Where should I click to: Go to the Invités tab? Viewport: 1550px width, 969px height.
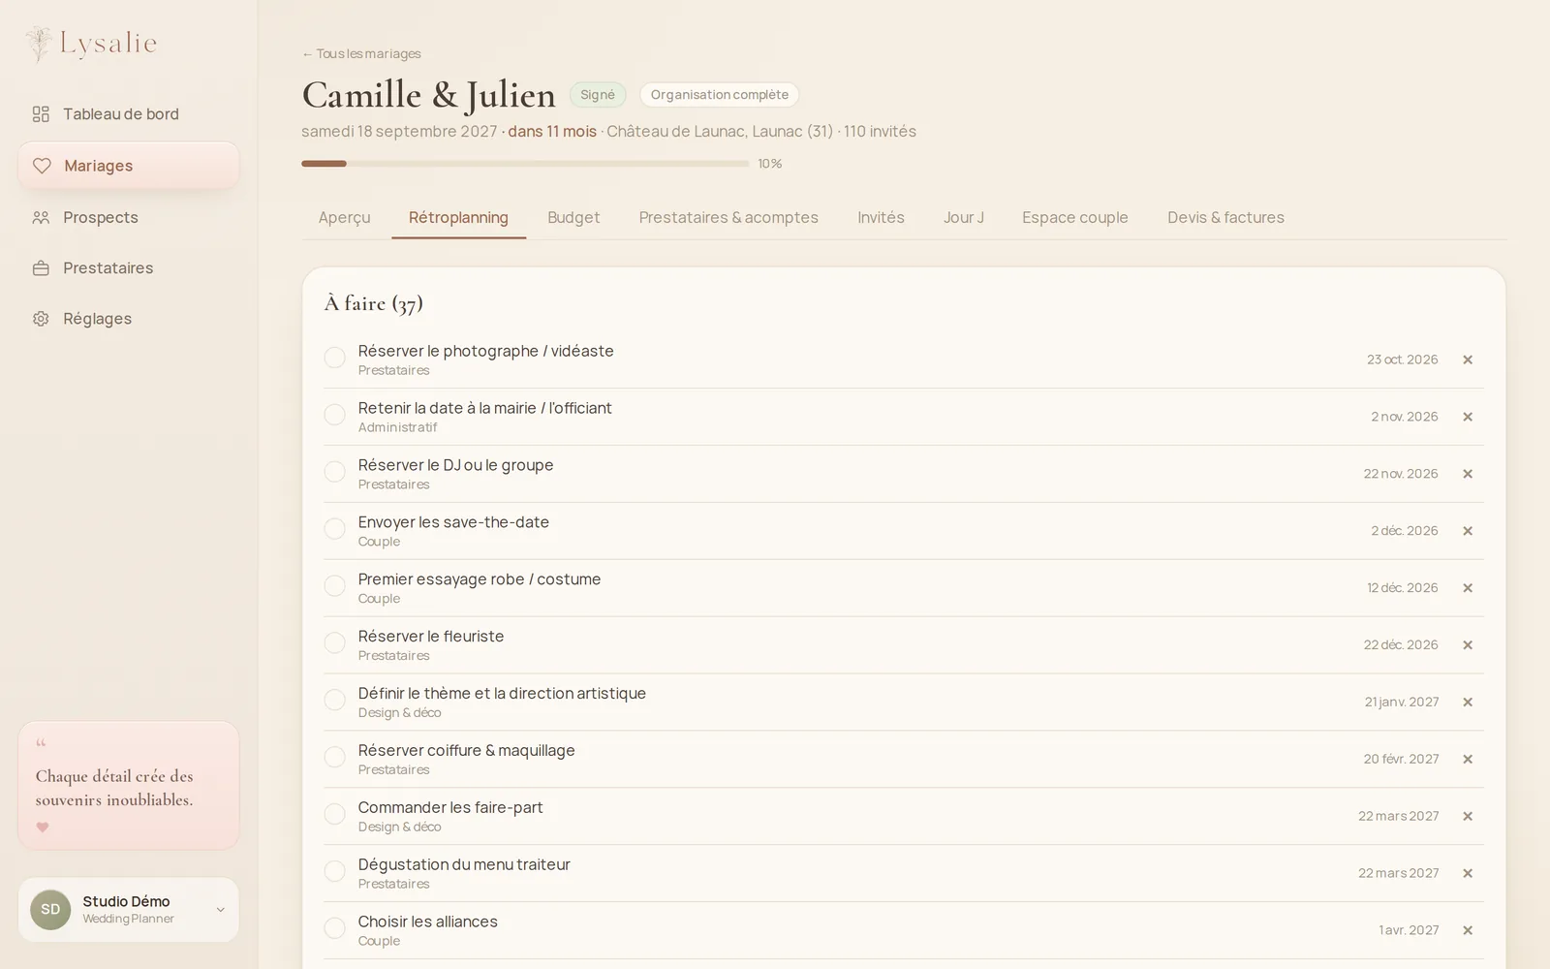pyautogui.click(x=881, y=218)
